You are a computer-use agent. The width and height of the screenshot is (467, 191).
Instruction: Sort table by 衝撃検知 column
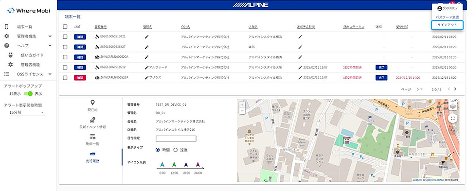click(x=402, y=27)
